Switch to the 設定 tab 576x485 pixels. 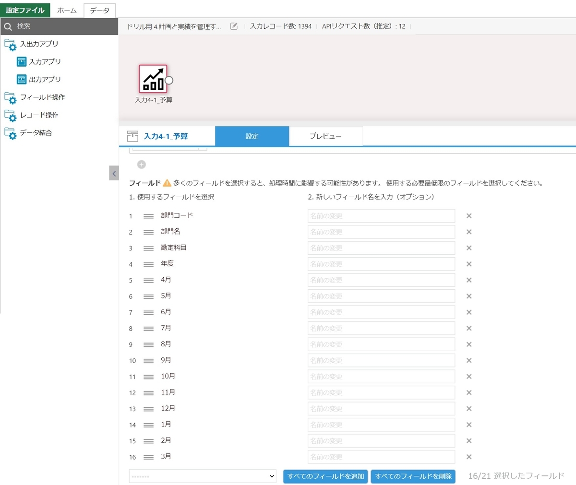(252, 136)
